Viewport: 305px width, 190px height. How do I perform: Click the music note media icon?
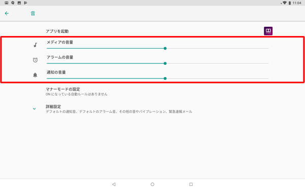coord(35,45)
